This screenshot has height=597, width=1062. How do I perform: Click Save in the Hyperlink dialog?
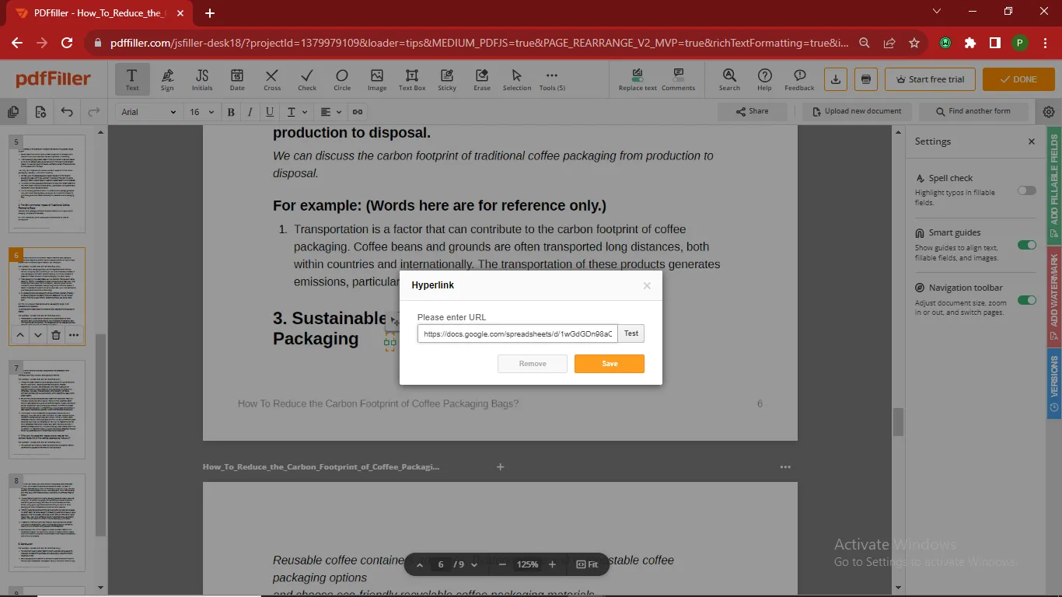click(x=610, y=364)
